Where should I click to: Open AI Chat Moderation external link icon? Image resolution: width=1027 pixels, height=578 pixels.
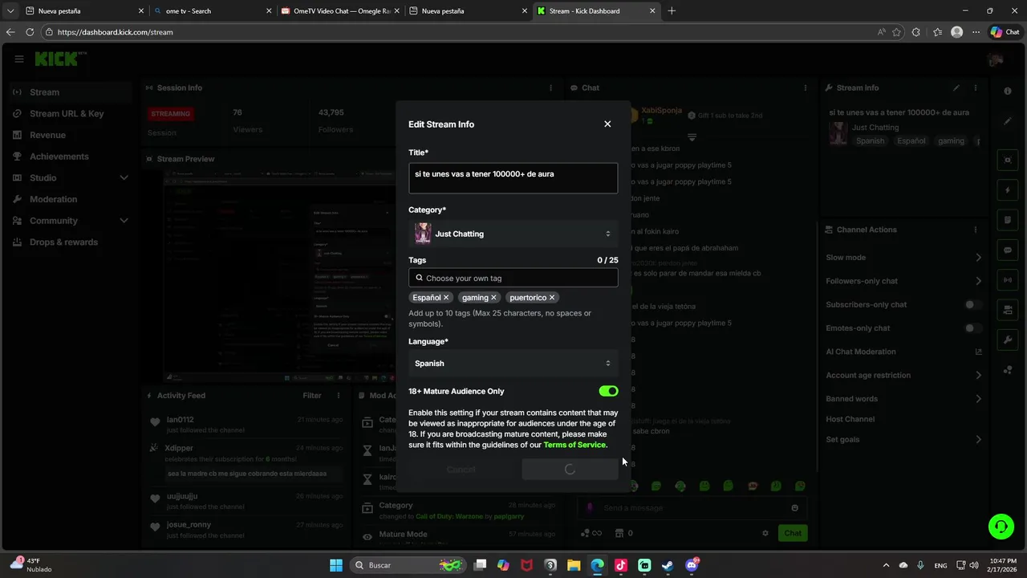click(978, 352)
